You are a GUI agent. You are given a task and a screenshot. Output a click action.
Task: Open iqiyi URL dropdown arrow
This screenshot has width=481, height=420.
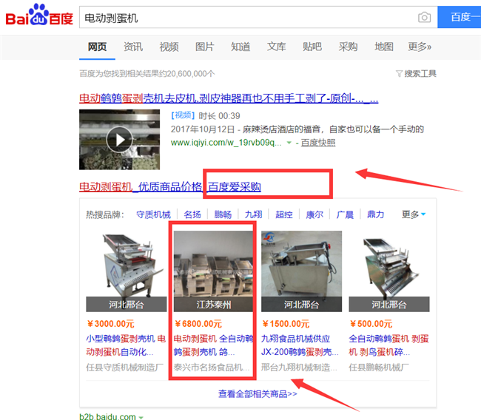[289, 143]
